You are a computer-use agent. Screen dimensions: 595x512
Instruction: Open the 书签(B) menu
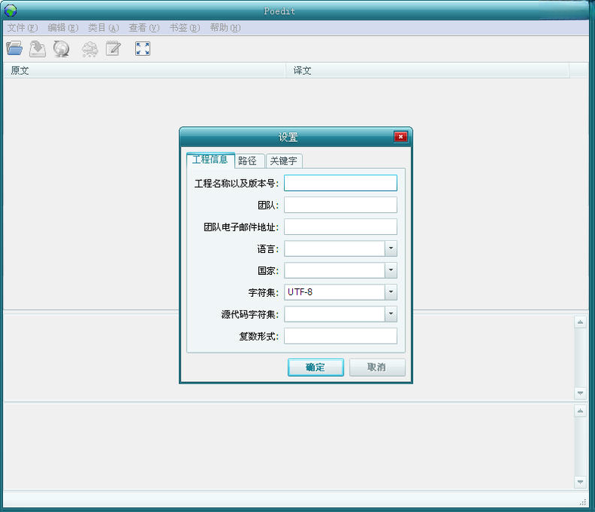coord(184,28)
